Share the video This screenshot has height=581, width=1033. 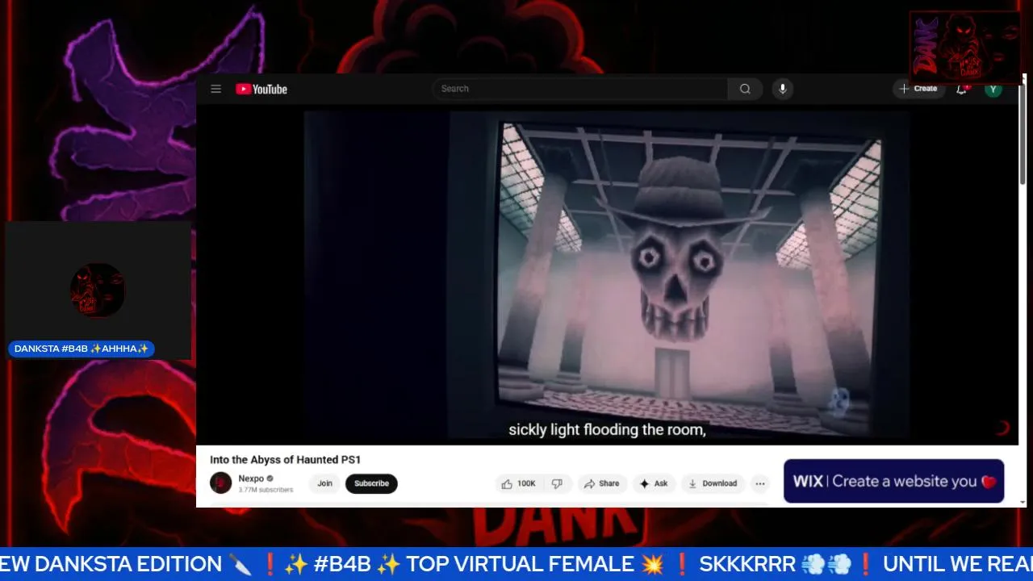[x=601, y=483]
